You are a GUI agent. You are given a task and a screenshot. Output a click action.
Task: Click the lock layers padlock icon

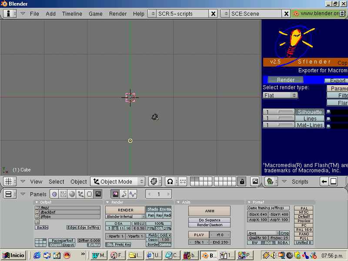(242, 181)
